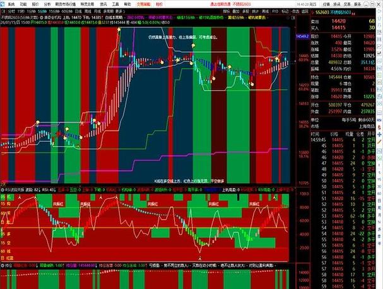Open the 资讯 menu in menu bar
Screen dimensions: 383x289
coord(103,4)
